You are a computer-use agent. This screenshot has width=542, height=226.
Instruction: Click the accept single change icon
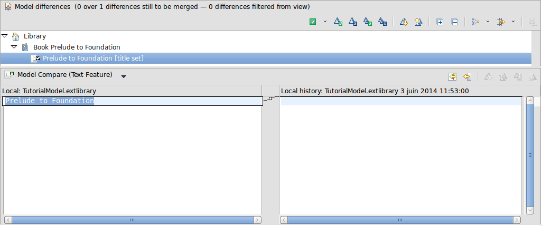coord(339,22)
